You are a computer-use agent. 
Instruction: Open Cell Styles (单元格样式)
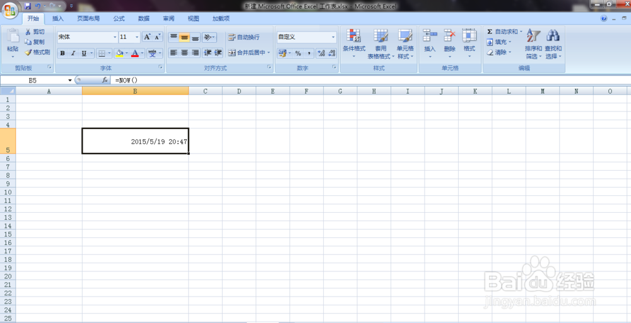[x=405, y=44]
